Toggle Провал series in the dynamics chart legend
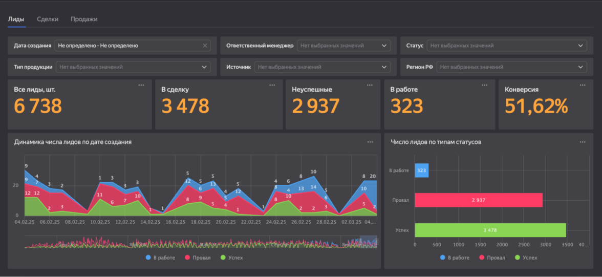The height and width of the screenshot is (277, 602). click(x=197, y=258)
